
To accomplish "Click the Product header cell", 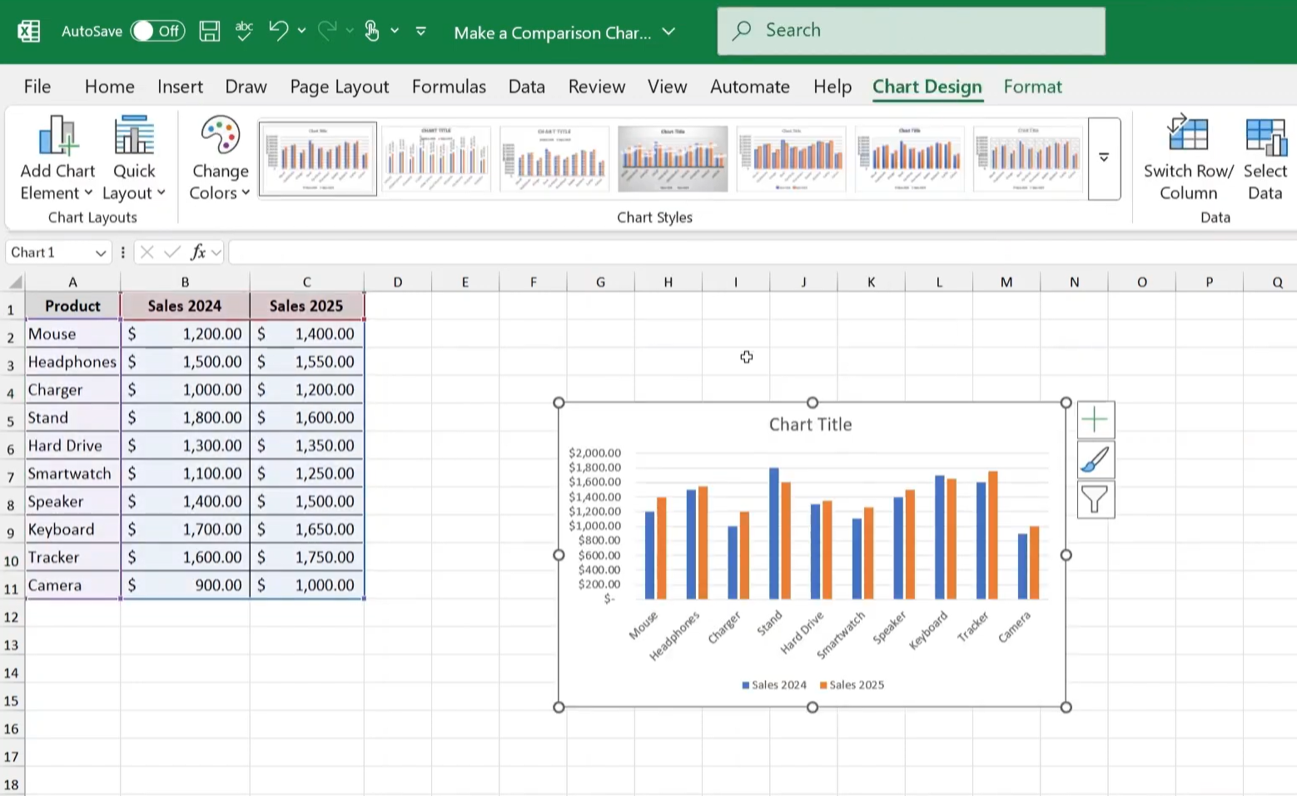I will pyautogui.click(x=72, y=306).
